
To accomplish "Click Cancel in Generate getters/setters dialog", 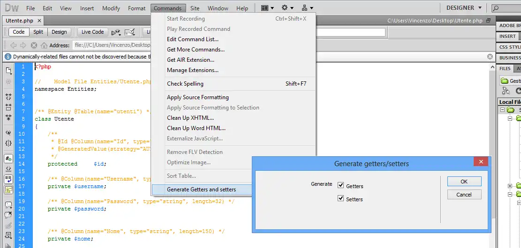I will pyautogui.click(x=464, y=195).
